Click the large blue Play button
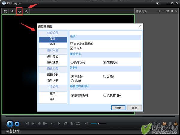This screenshot has width=180, height=135. [x=10, y=124]
